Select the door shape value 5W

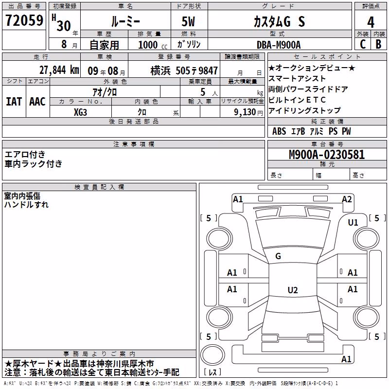point(188,21)
